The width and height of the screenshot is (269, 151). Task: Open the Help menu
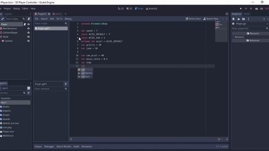(33, 8)
